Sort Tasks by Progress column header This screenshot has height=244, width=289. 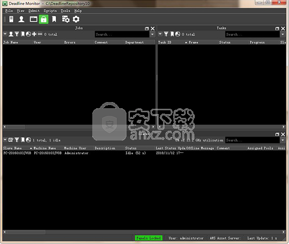(264, 42)
